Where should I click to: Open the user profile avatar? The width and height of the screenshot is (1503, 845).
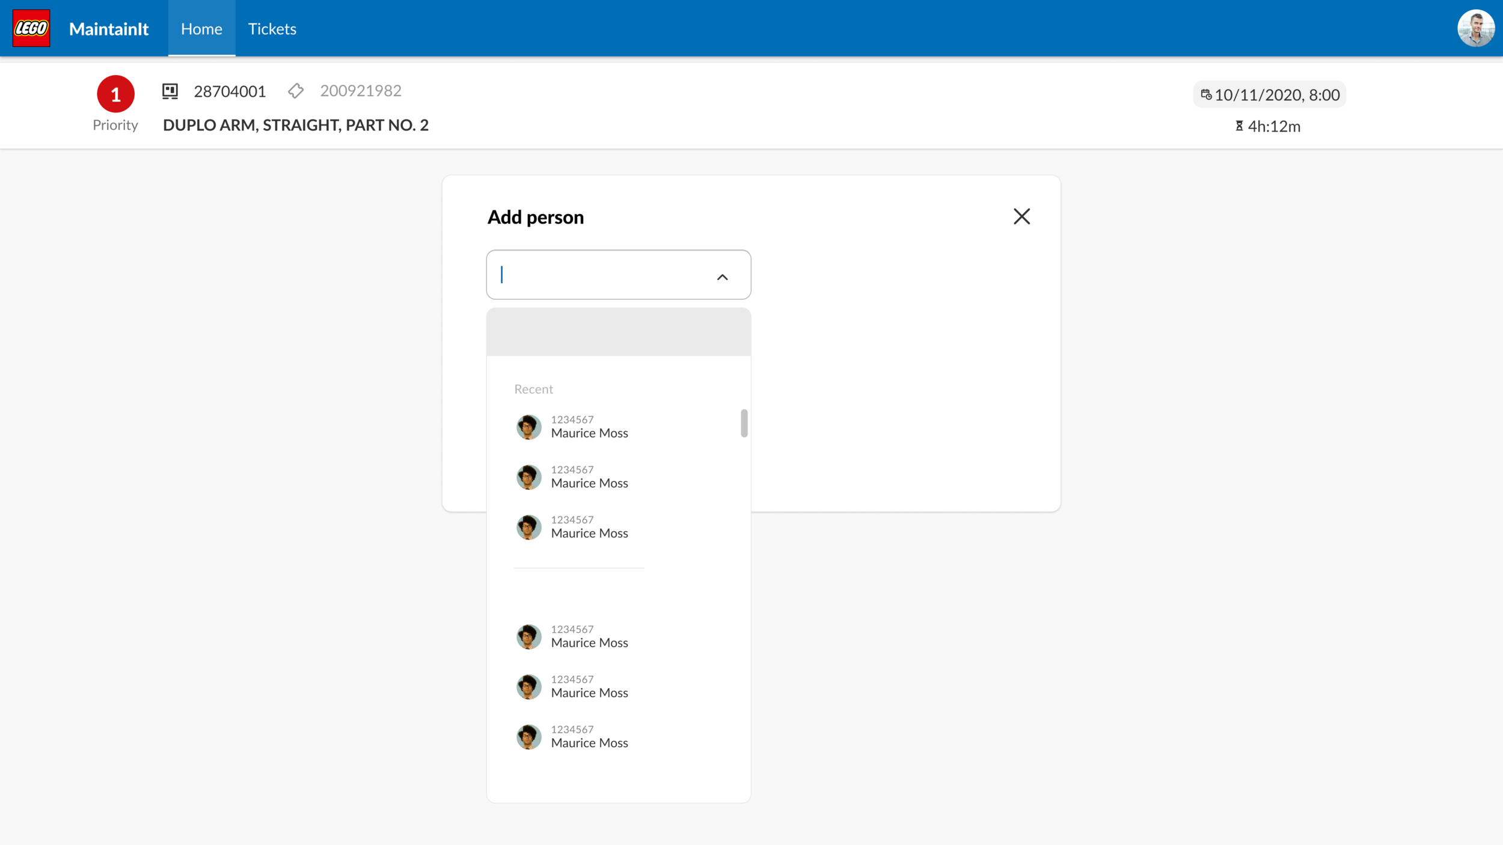coord(1476,28)
